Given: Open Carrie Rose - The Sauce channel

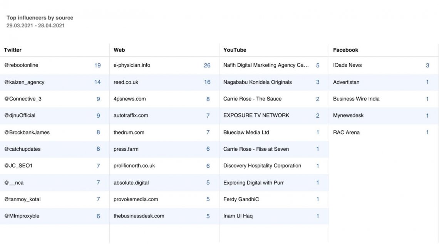Looking at the screenshot, I should (x=252, y=99).
